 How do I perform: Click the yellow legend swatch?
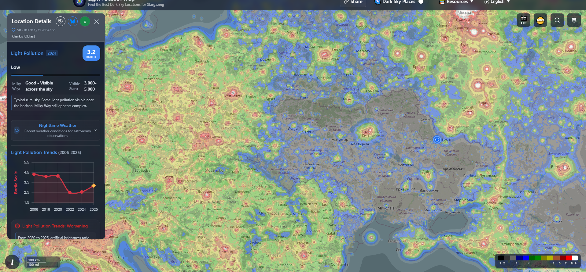pyautogui.click(x=550, y=258)
